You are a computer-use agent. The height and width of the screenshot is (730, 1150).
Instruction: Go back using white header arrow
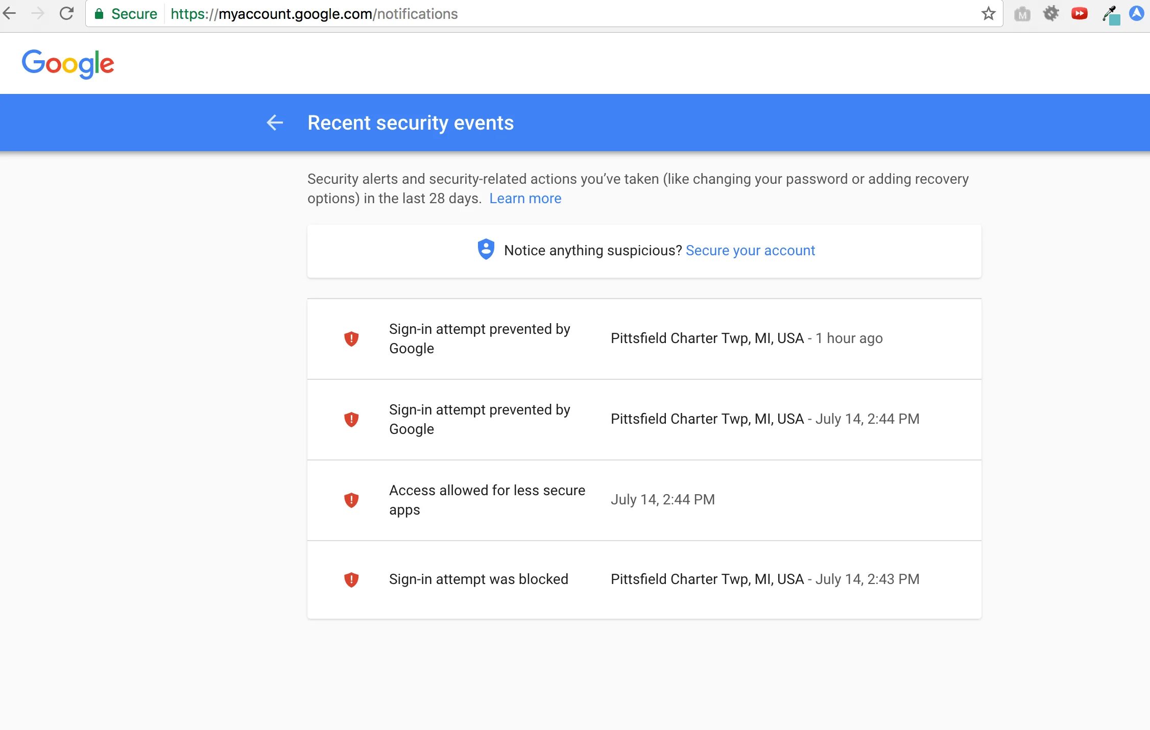click(x=275, y=123)
